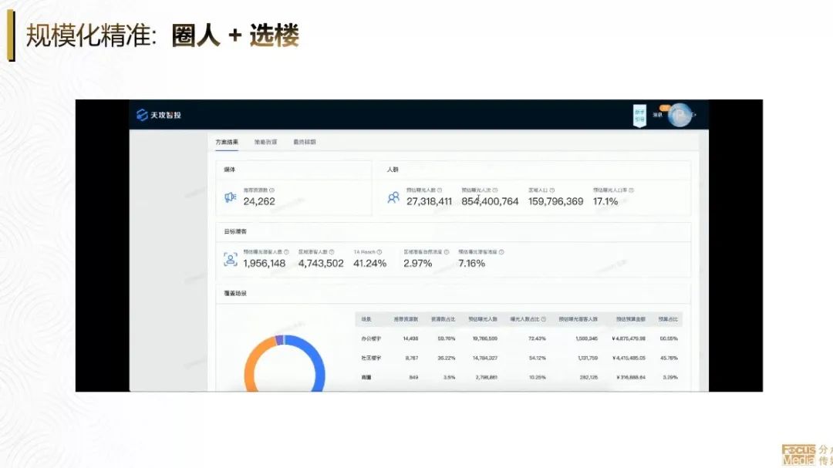833x468 pixels.
Task: Click help icon beside 预估曝光人数
Action: point(440,190)
